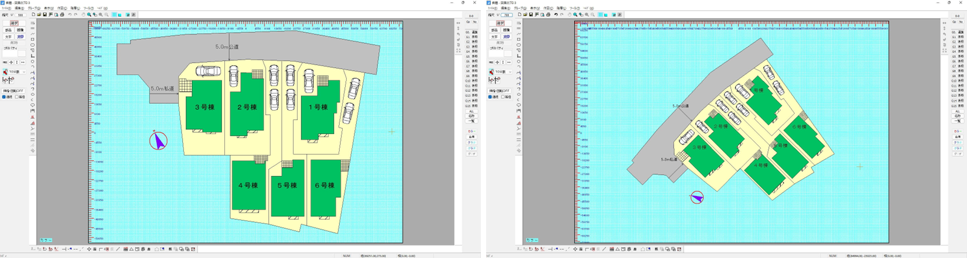This screenshot has width=967, height=258.
Task: Click the 部品 button in right window
Action: pyautogui.click(x=494, y=30)
